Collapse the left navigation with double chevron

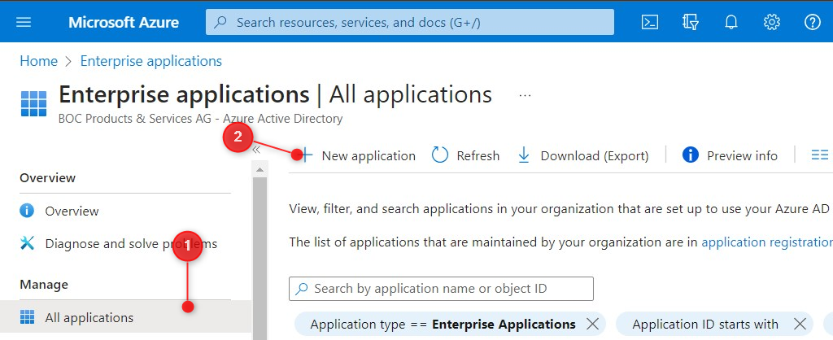tap(255, 150)
